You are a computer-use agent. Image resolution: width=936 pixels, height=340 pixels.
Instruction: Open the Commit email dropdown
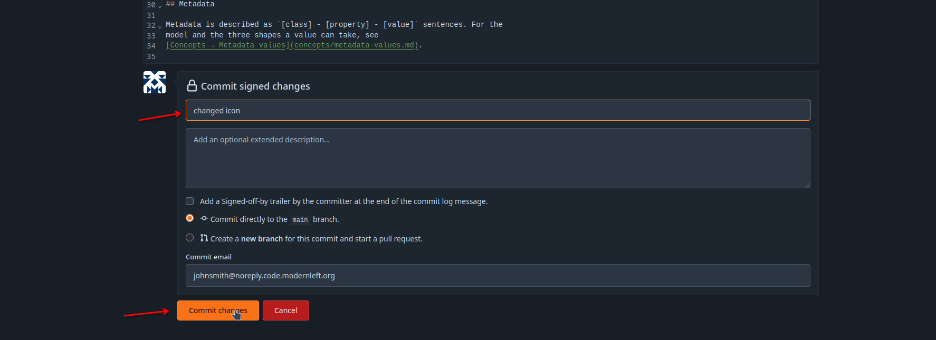click(498, 275)
